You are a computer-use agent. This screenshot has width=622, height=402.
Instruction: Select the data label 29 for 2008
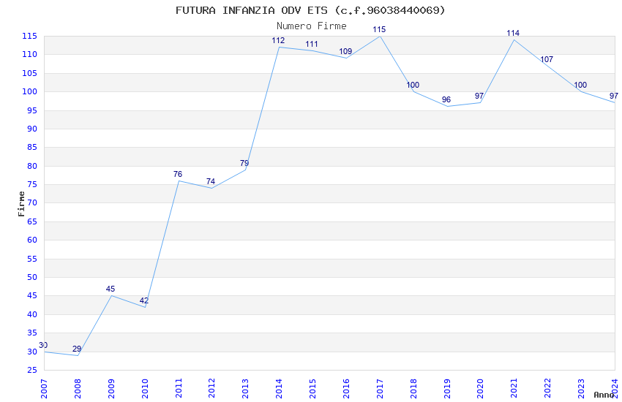coord(77,349)
